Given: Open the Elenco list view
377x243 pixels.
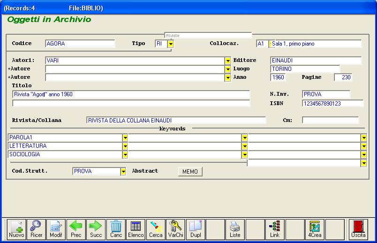Looking at the screenshot, I should pos(136,229).
